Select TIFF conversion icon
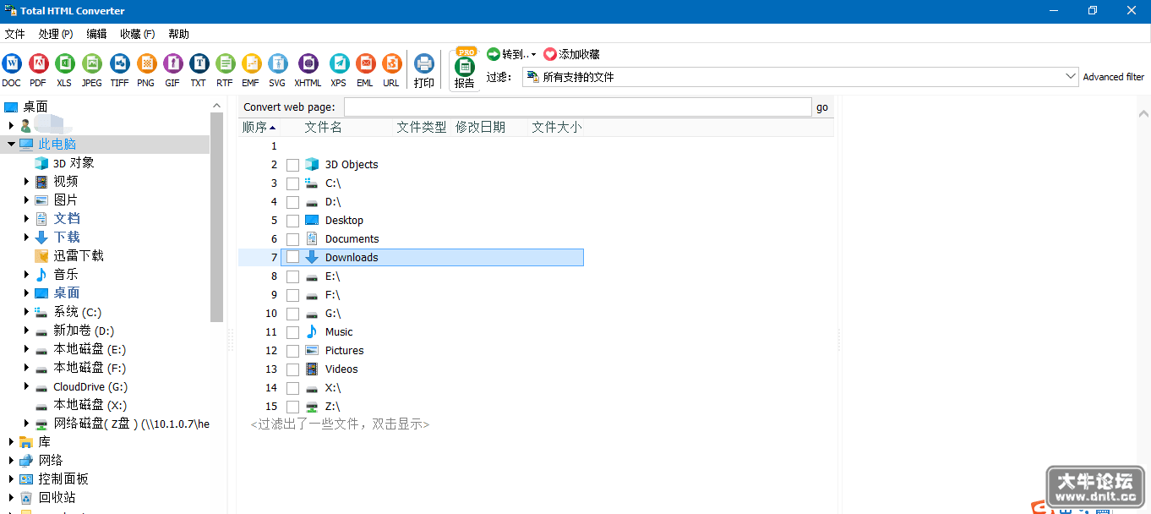 tap(119, 63)
